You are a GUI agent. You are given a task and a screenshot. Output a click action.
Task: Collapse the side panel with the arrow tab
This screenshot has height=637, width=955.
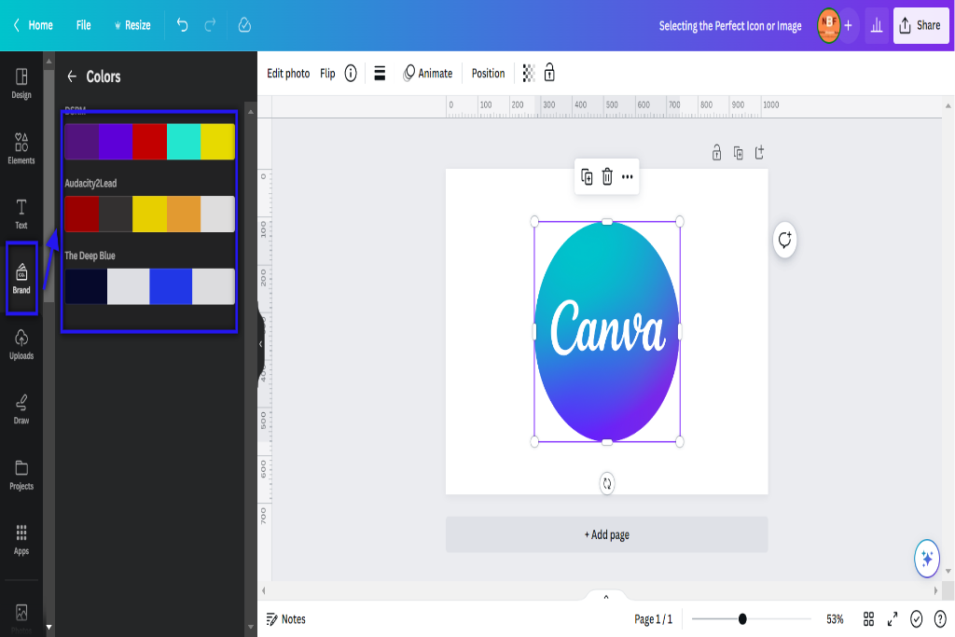click(261, 344)
